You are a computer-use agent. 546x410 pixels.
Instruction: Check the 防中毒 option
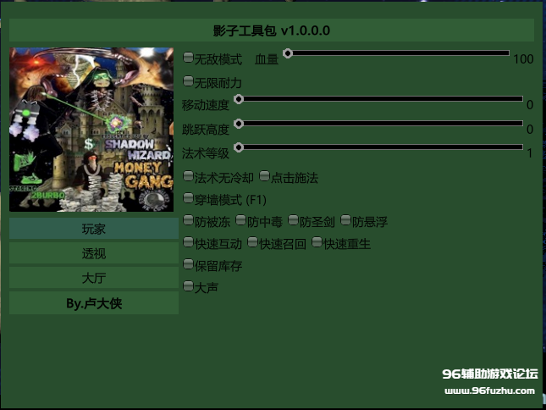pyautogui.click(x=240, y=220)
